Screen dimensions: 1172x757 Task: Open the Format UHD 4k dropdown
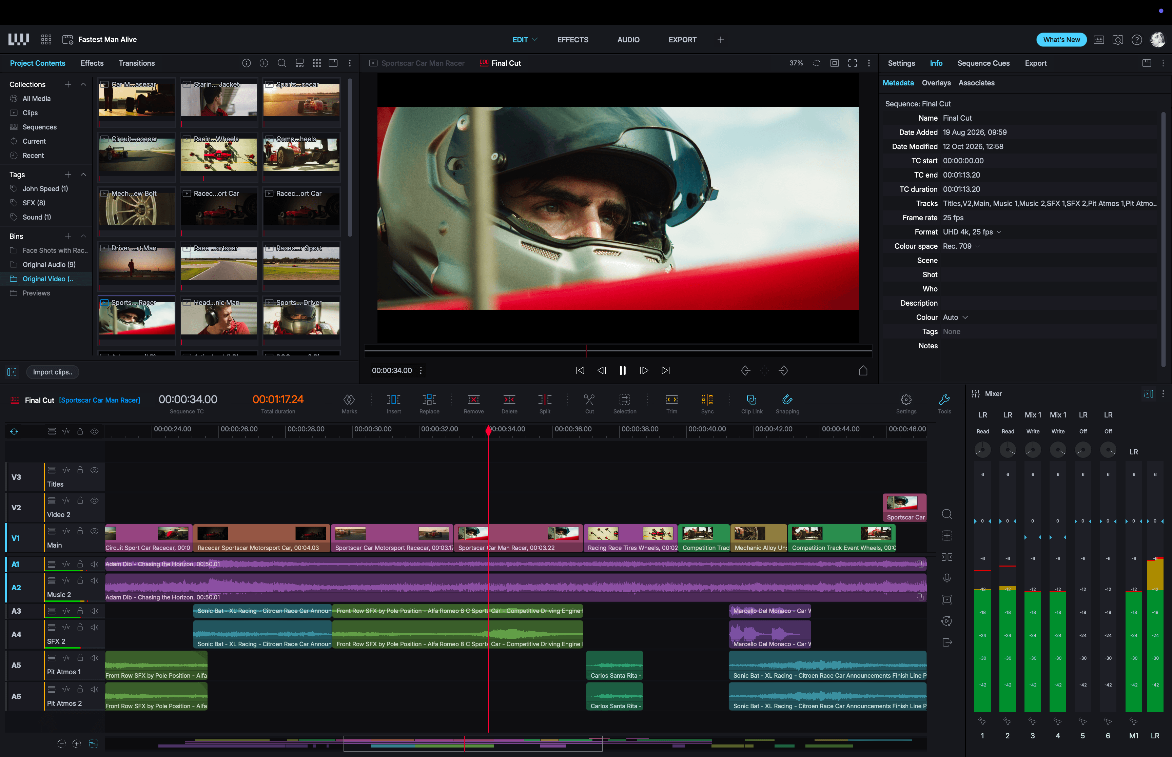click(999, 232)
